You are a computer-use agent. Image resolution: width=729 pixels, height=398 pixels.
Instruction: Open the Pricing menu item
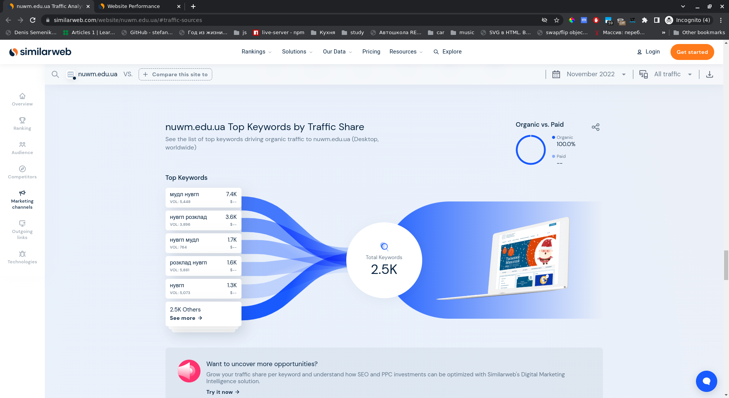[x=371, y=52]
